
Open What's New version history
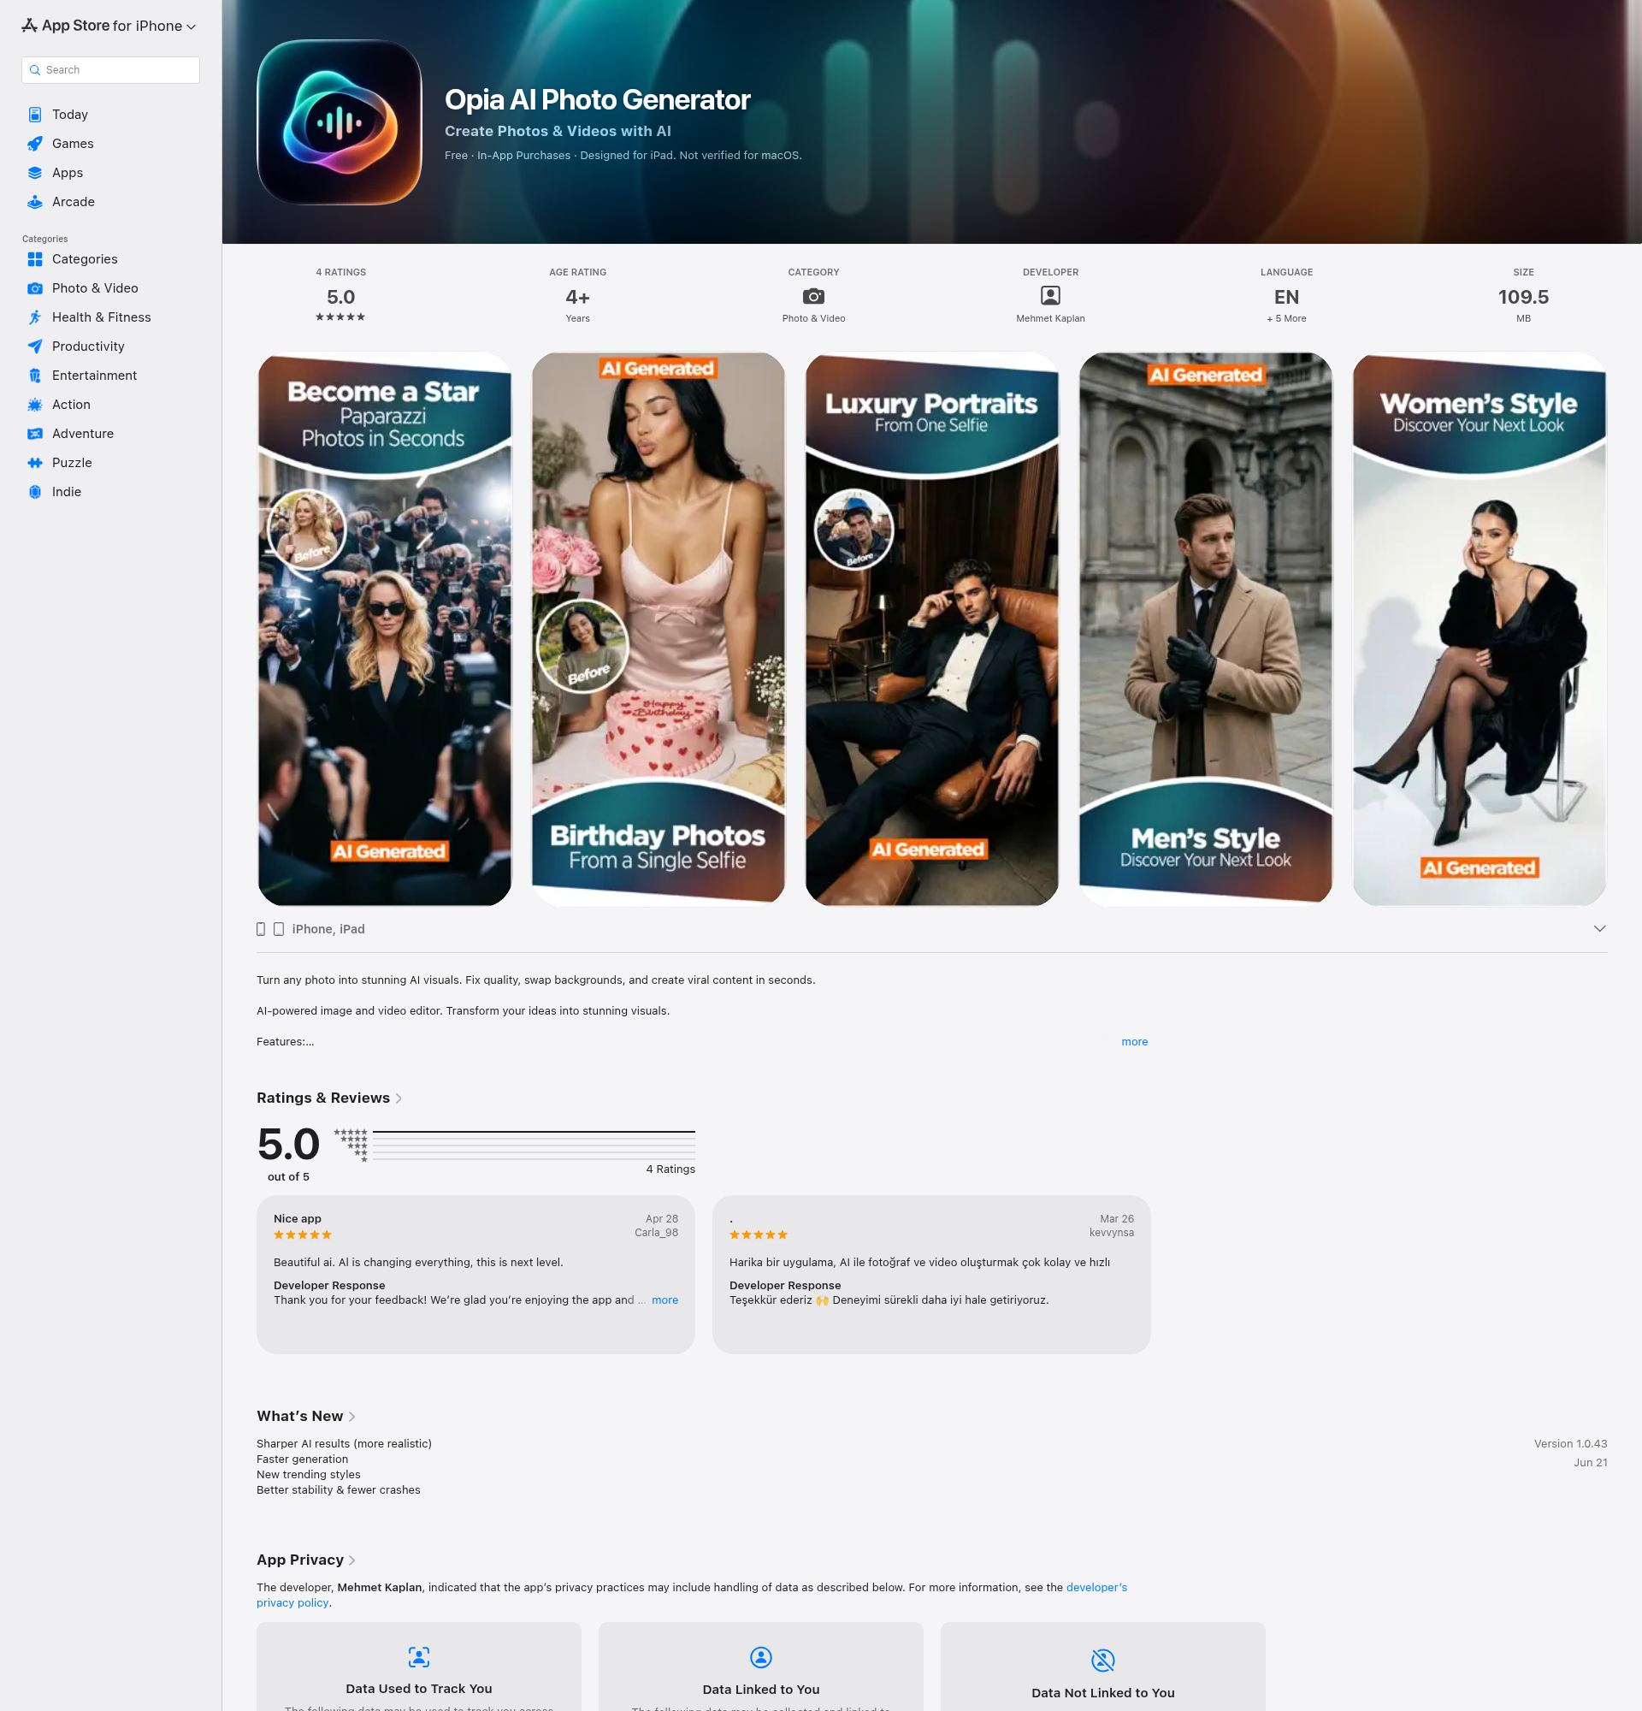(x=305, y=1416)
